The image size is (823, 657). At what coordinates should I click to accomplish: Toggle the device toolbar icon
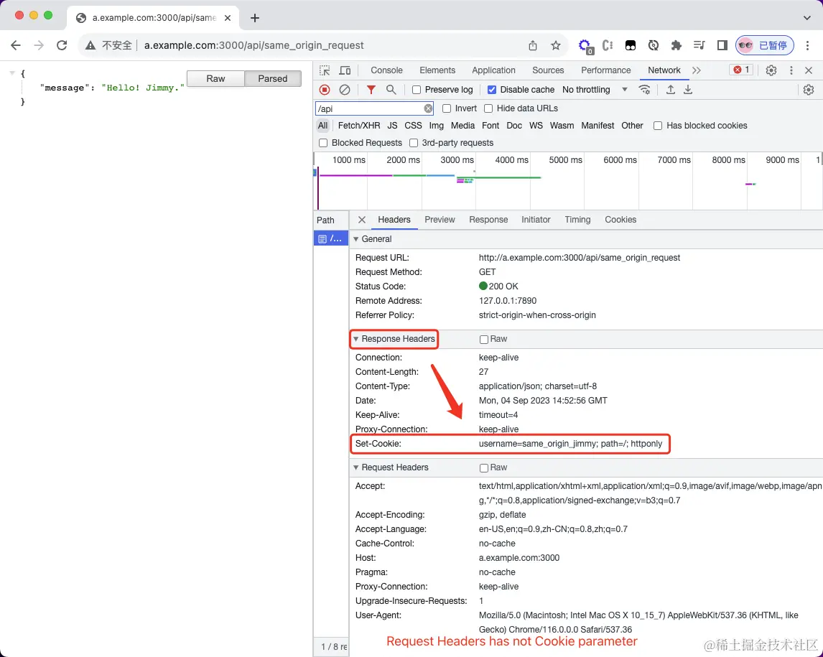345,70
